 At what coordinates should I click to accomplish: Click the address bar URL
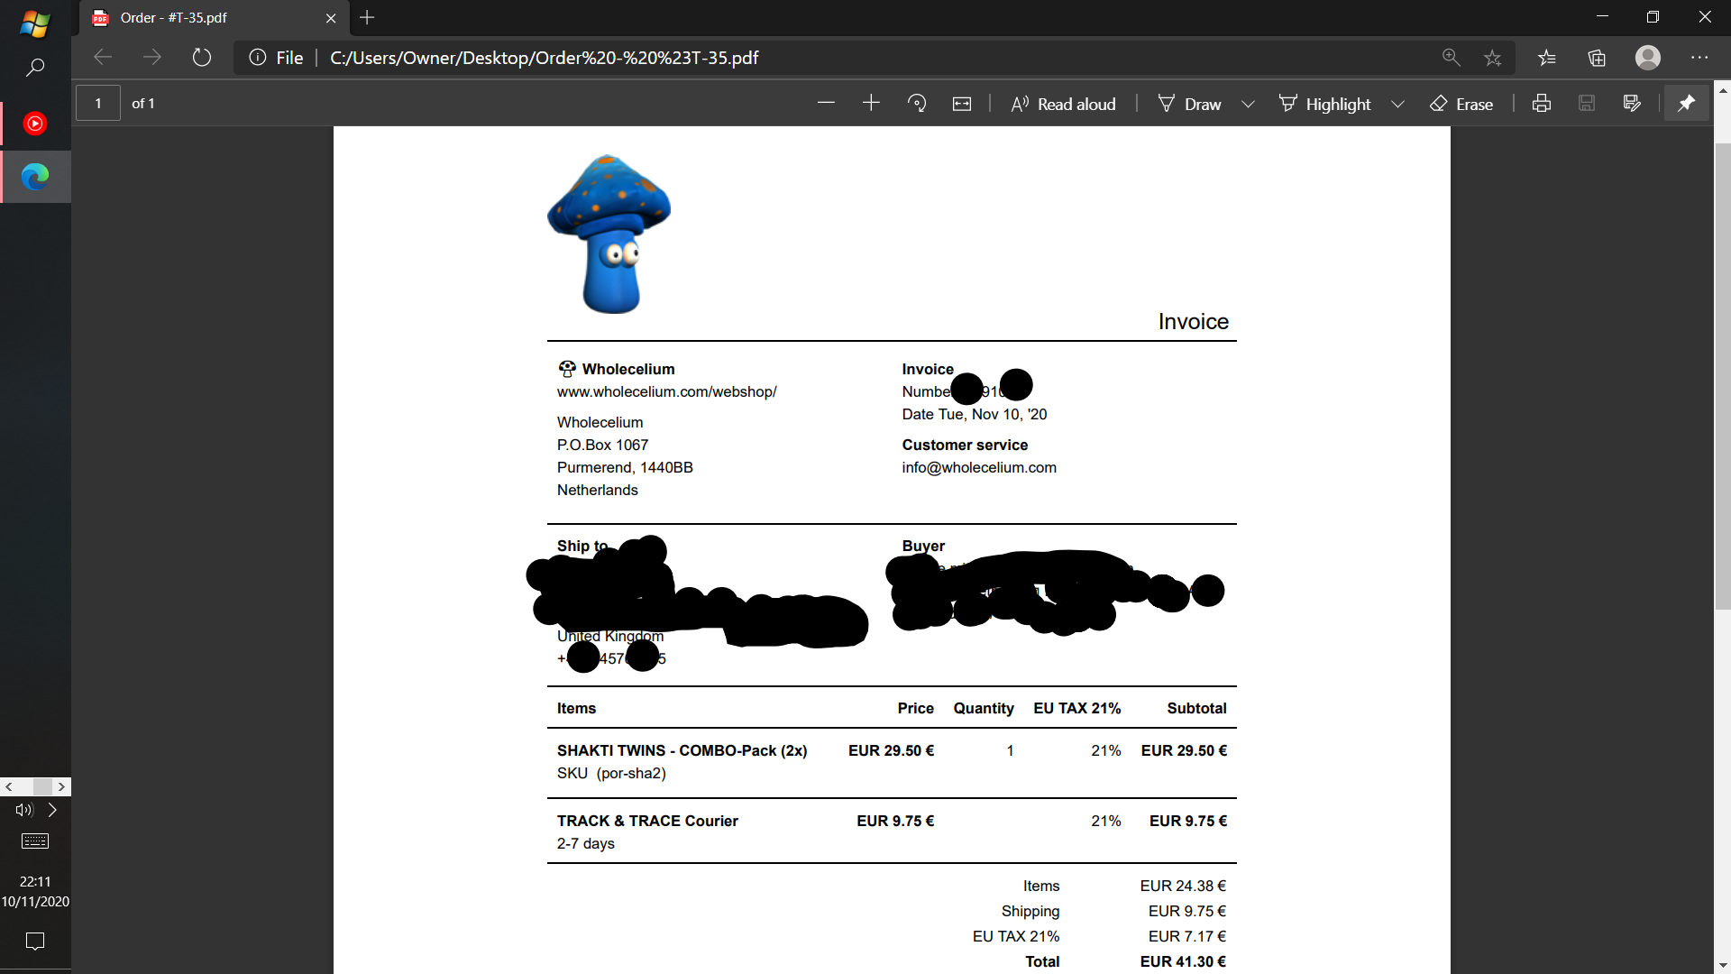545,58
